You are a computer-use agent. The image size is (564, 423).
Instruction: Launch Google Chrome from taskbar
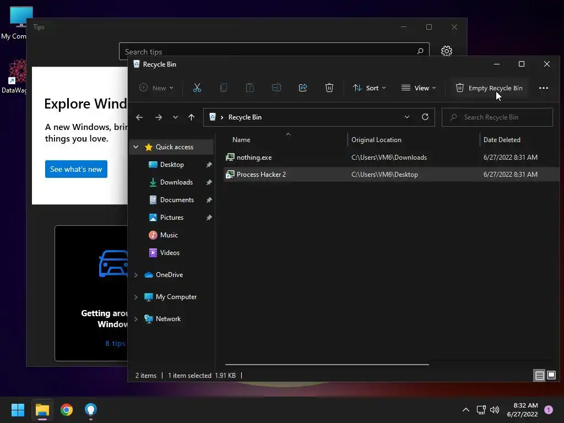(67, 410)
